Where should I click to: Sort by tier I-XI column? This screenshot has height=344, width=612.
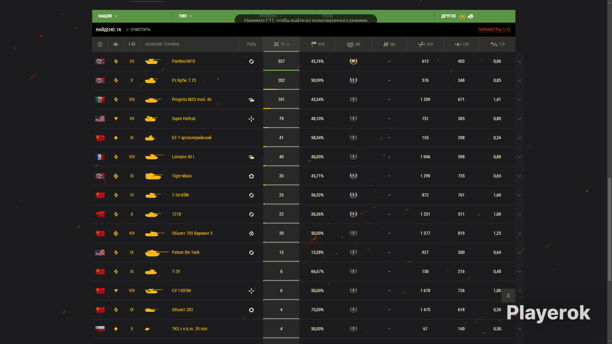click(x=132, y=44)
